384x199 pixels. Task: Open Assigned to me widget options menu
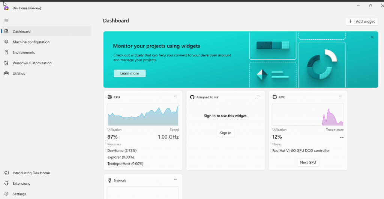(258, 96)
